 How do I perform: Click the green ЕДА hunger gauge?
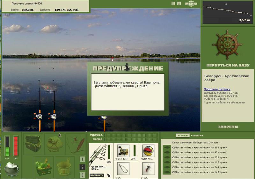[7, 146]
